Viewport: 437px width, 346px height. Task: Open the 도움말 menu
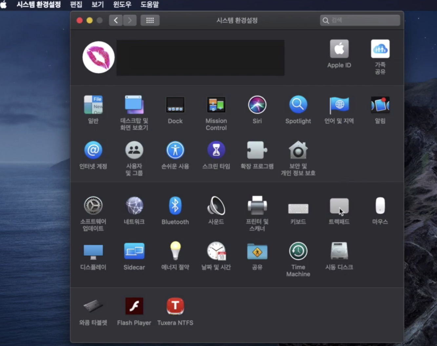150,5
